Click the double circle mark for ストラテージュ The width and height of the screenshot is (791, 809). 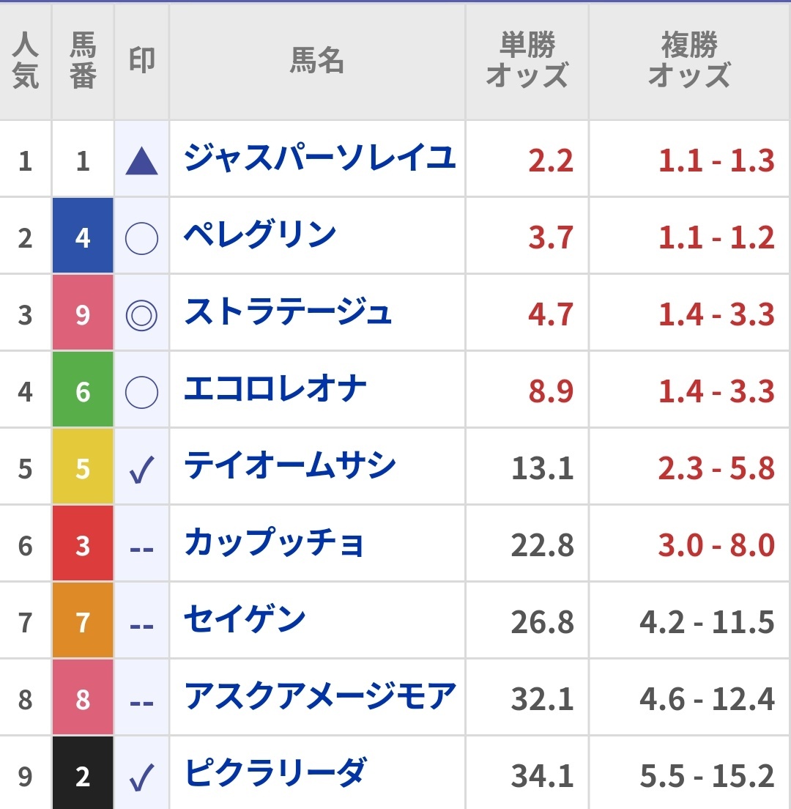[x=142, y=315]
